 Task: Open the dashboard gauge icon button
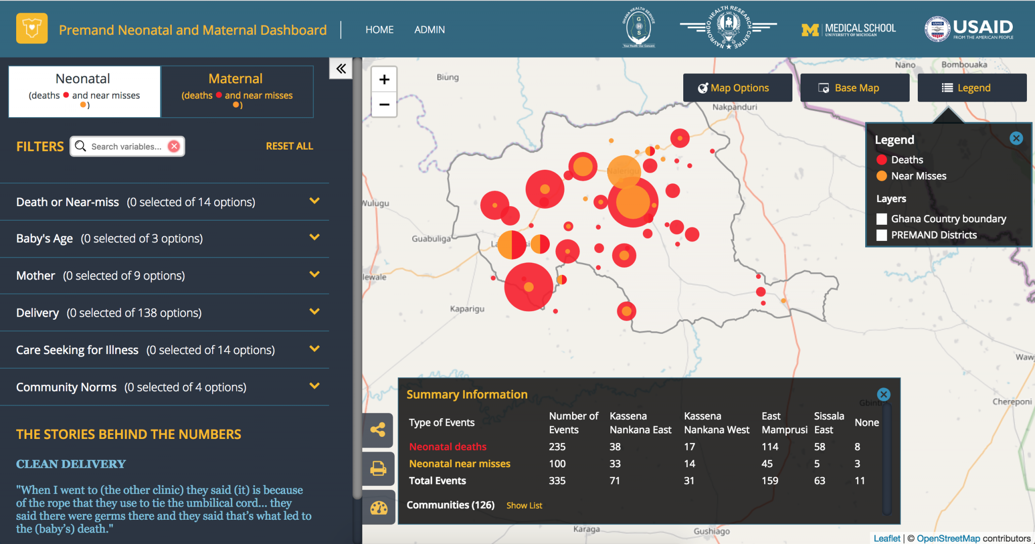pos(378,508)
